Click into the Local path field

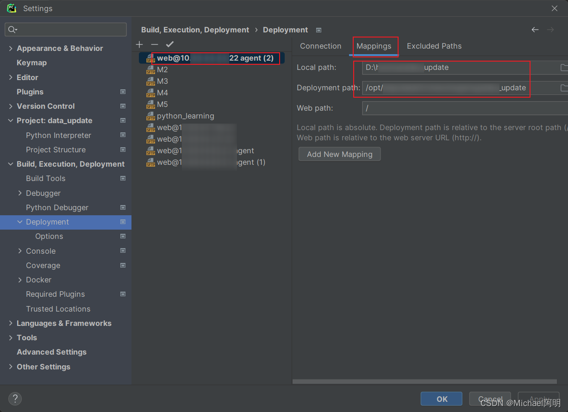tap(460, 68)
